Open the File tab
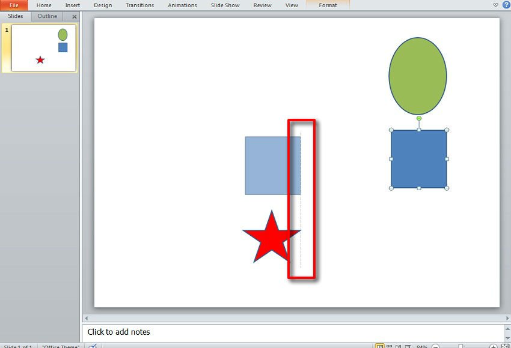 click(x=14, y=5)
